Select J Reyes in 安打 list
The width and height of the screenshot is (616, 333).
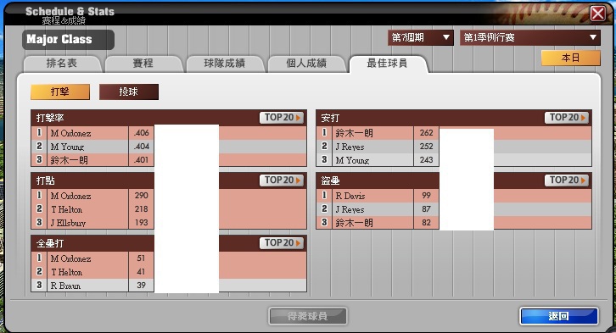tap(350, 147)
